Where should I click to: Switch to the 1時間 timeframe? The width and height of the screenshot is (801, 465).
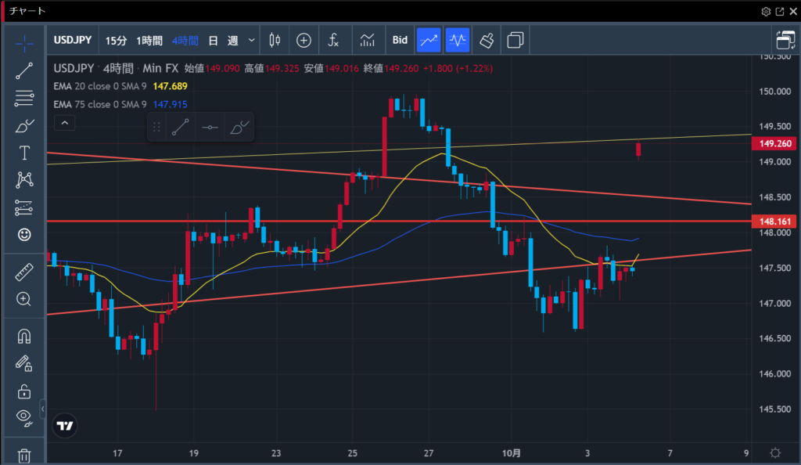point(149,40)
